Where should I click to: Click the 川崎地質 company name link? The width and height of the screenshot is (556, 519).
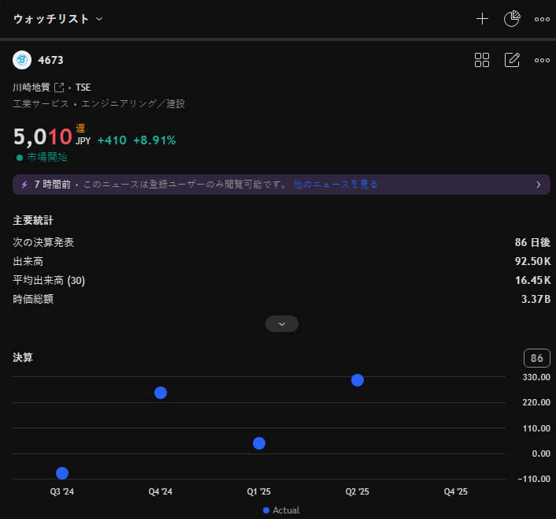click(32, 88)
